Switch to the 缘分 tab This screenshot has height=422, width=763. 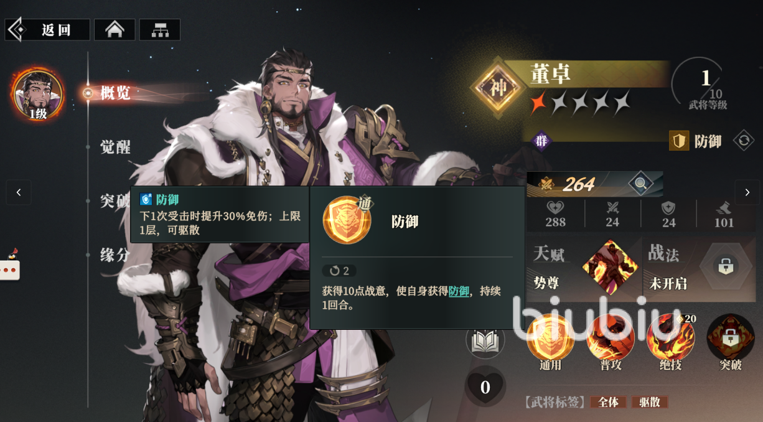click(115, 255)
